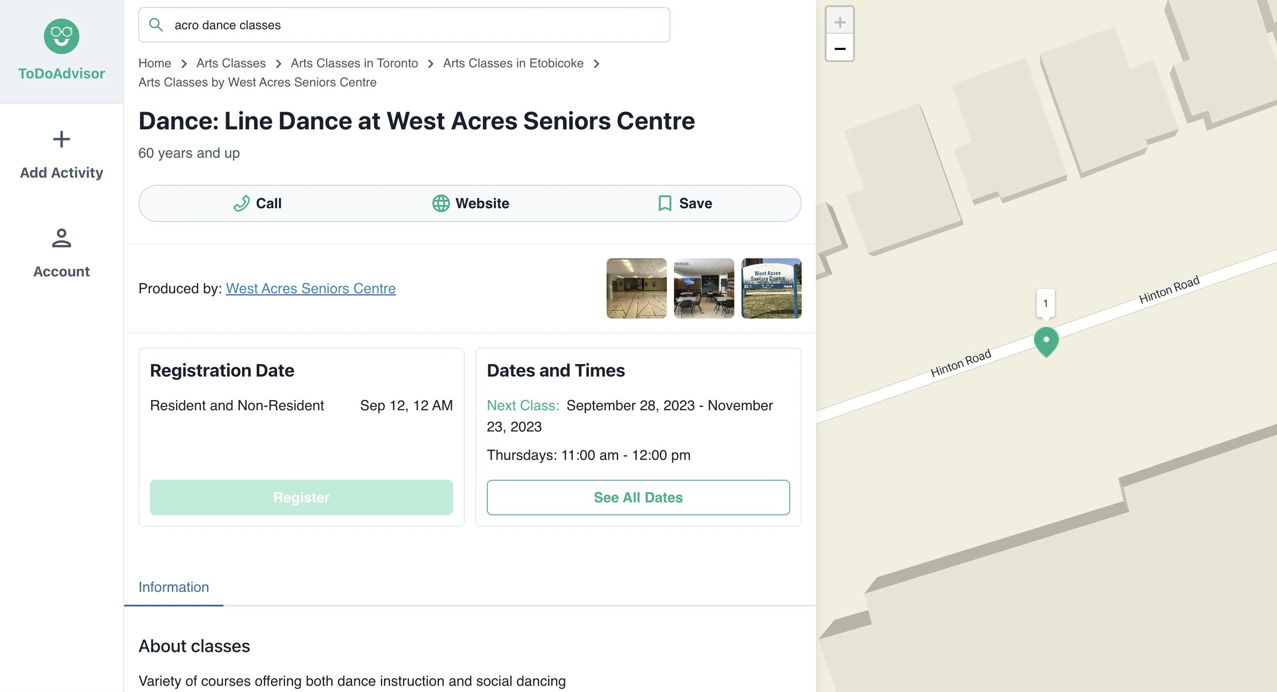Zoom in on the map
Viewport: 1277px width, 692px height.
pos(840,22)
